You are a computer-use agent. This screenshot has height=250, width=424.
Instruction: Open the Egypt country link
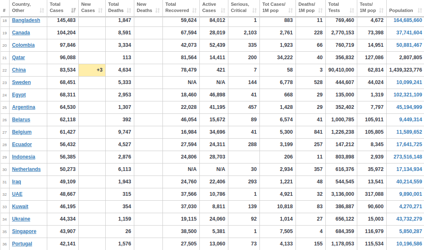19,95
